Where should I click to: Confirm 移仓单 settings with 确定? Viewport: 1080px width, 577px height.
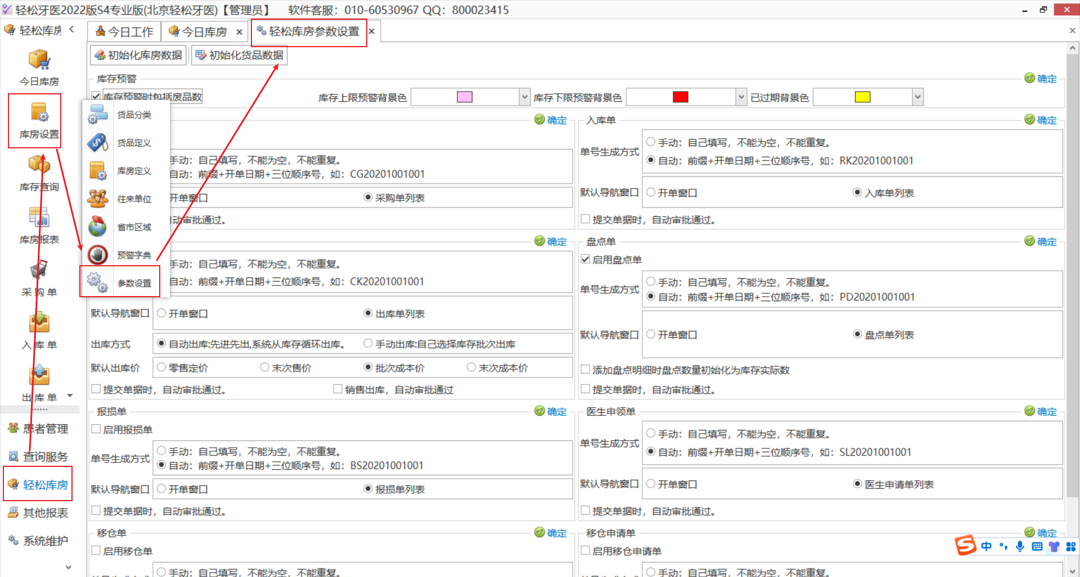pyautogui.click(x=551, y=533)
